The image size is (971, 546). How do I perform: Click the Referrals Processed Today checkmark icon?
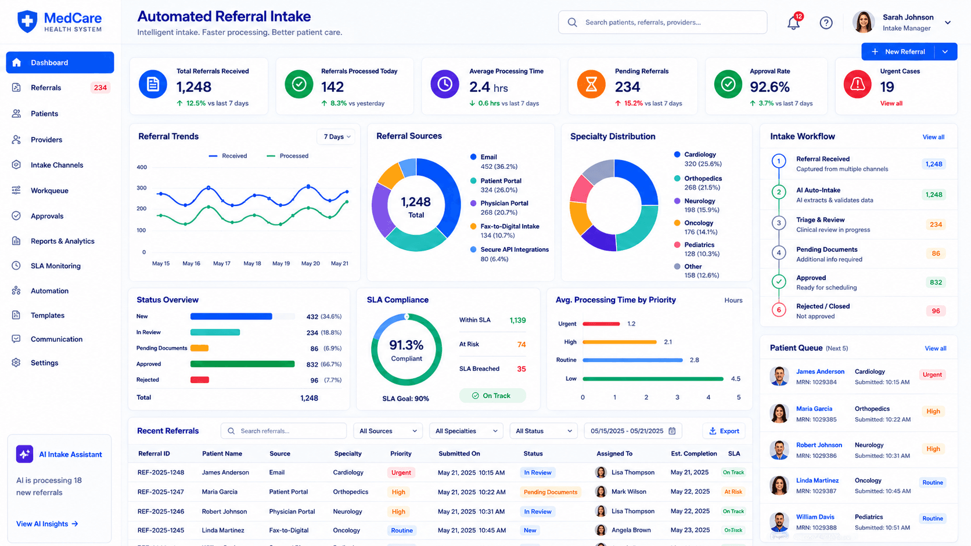[299, 85]
